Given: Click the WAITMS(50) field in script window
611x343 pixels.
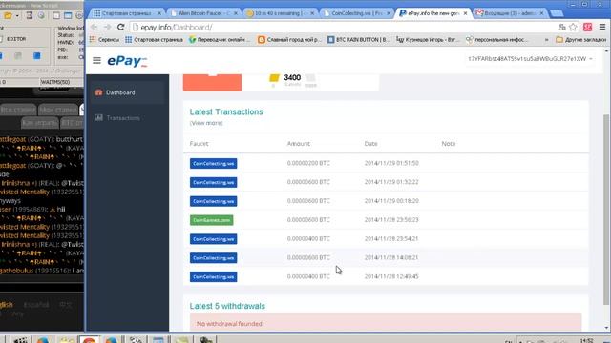Looking at the screenshot, I should point(55,82).
